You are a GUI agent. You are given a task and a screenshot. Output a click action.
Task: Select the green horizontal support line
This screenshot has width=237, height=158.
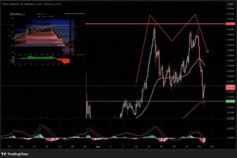click(x=156, y=101)
